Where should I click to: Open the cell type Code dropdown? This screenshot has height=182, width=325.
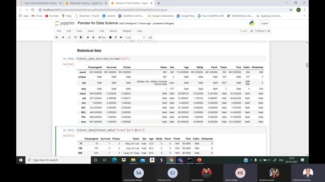click(135, 37)
